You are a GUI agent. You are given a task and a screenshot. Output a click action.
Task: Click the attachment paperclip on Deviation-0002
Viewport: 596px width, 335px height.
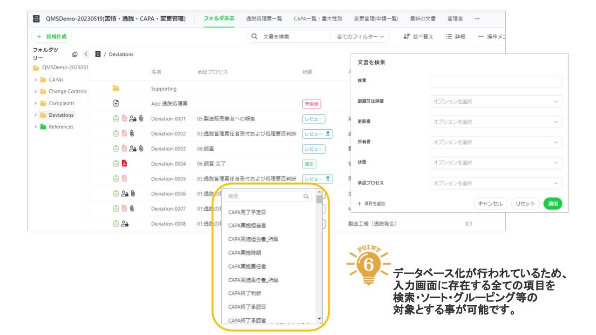click(x=132, y=134)
